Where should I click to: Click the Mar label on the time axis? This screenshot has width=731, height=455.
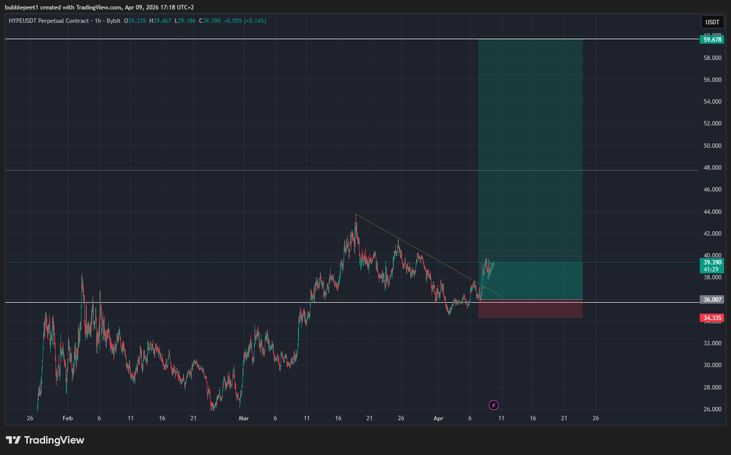(244, 418)
